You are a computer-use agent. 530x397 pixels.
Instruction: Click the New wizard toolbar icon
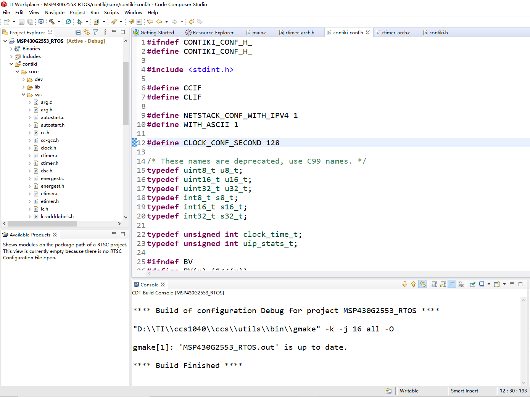[6, 22]
